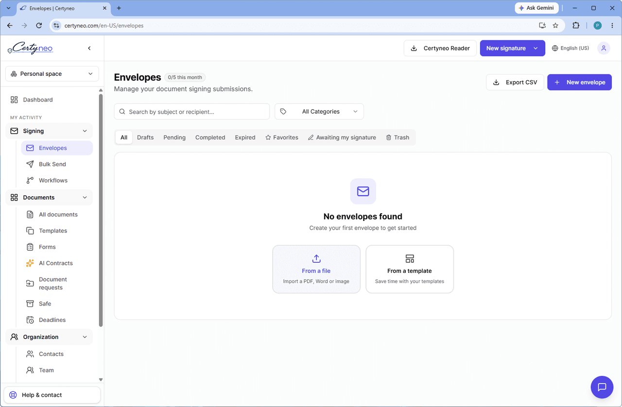Open the All Categories filter dropdown
The height and width of the screenshot is (407, 622).
tap(319, 111)
